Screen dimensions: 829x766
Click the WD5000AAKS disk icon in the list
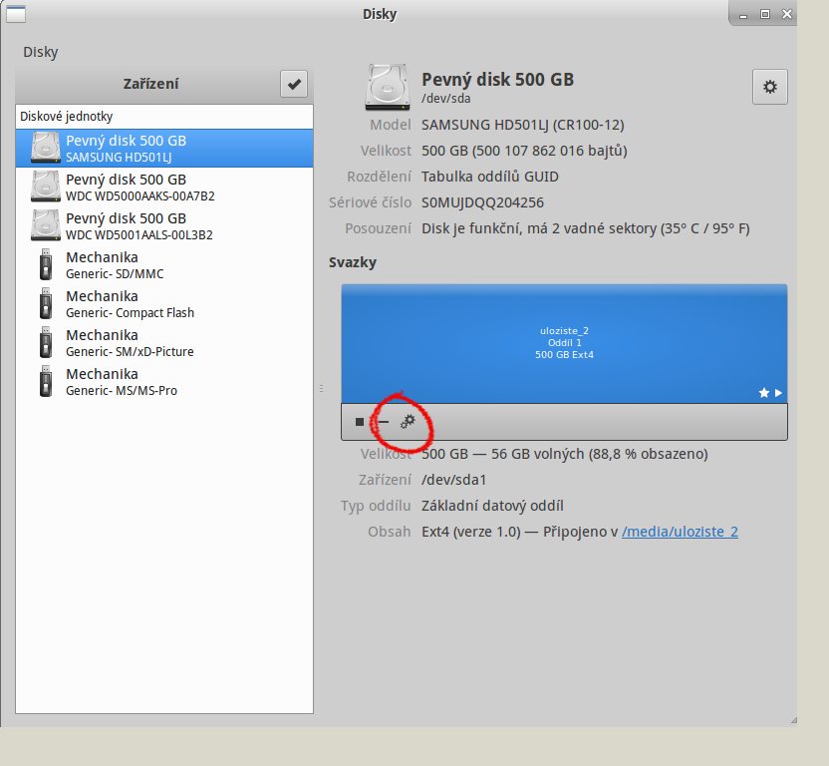46,187
